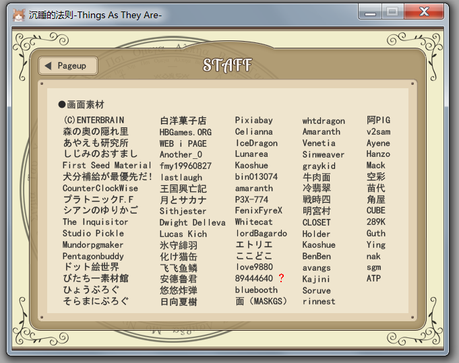The width and height of the screenshot is (459, 363).
Task: Click the Studio Pickle entry
Action: tap(93, 233)
